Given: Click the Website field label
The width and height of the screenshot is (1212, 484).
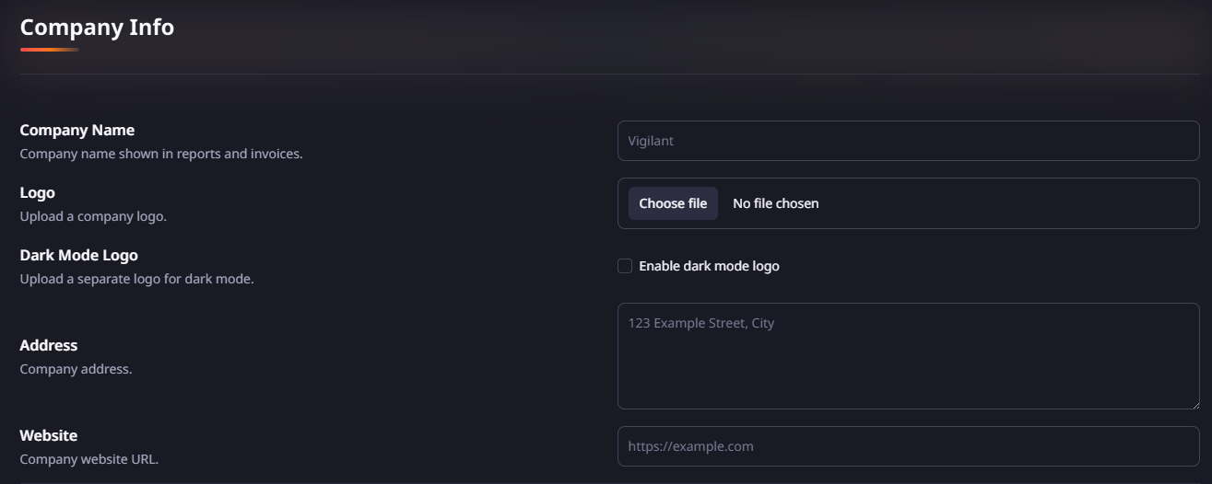Looking at the screenshot, I should [x=49, y=436].
